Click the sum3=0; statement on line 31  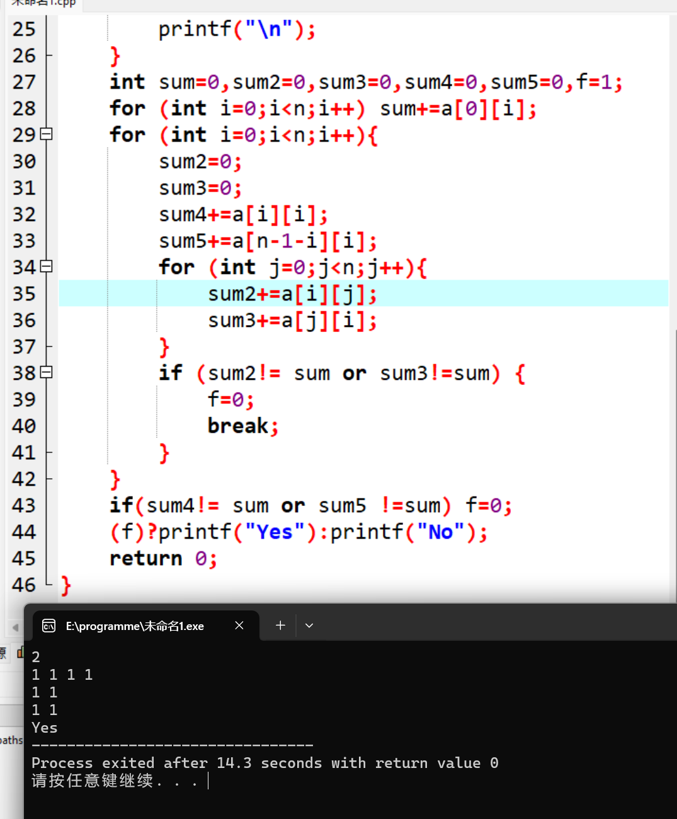coord(200,188)
